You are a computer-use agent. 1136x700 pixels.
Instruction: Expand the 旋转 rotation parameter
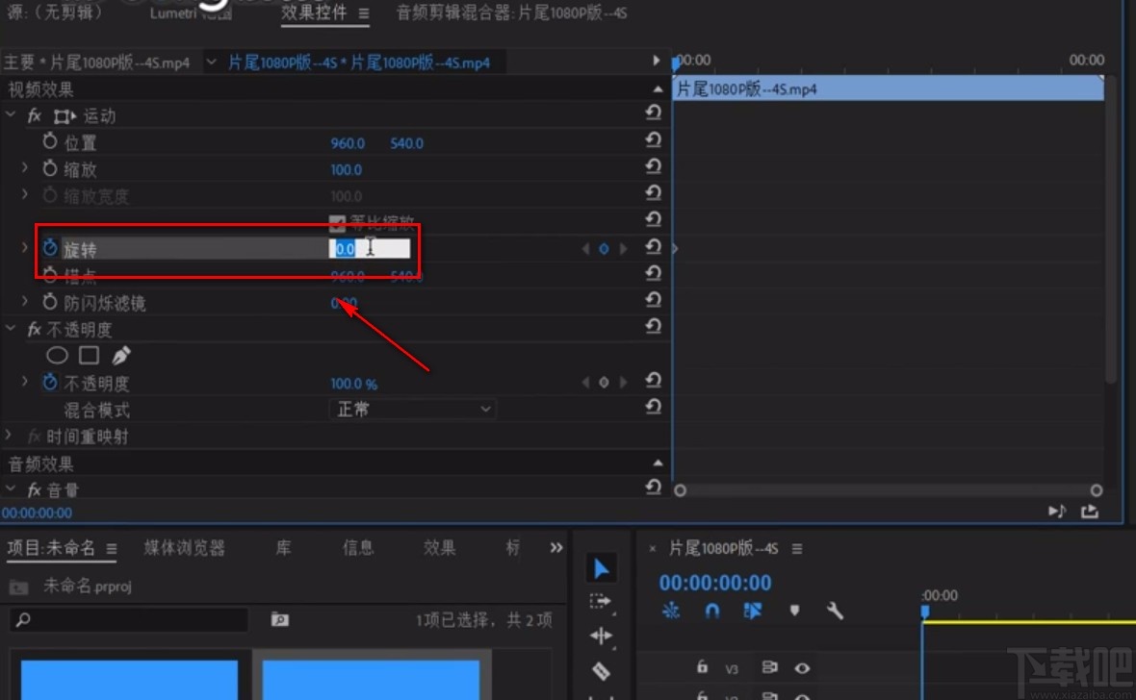coord(25,247)
